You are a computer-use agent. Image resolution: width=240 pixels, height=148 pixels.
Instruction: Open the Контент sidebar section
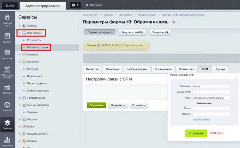coord(7,38)
